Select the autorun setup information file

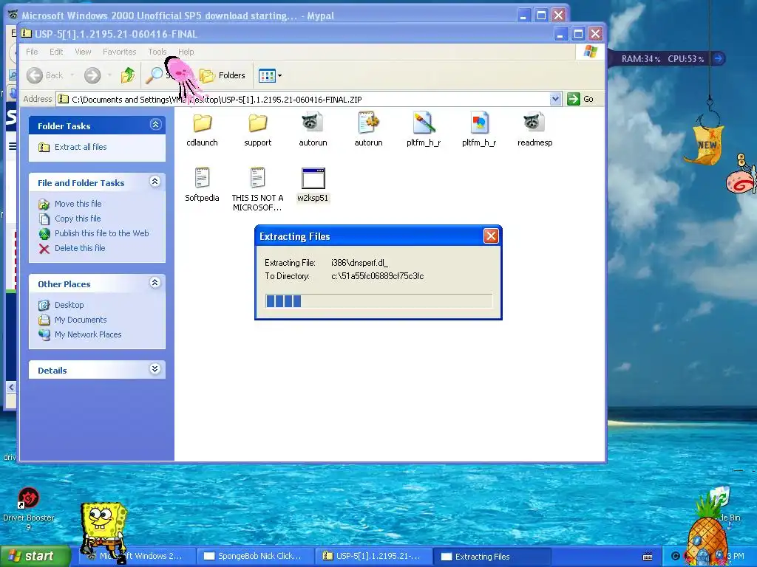tap(368, 128)
